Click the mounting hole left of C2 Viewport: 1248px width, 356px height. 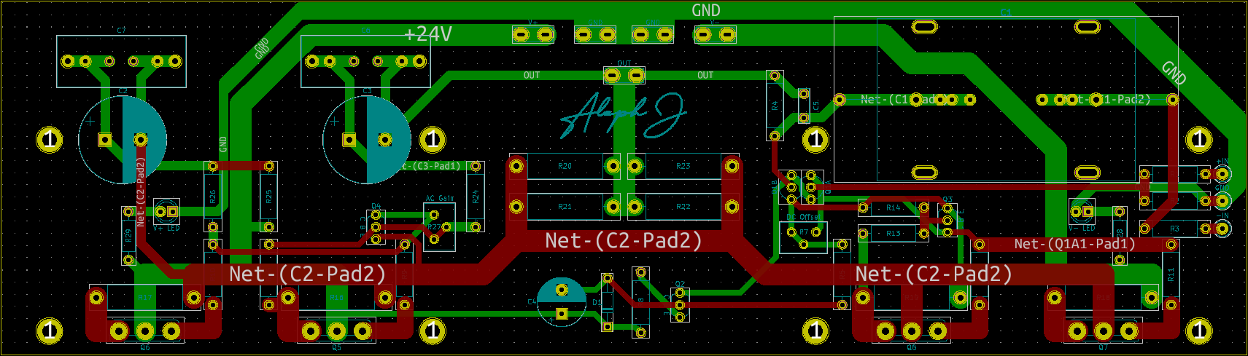coord(50,139)
